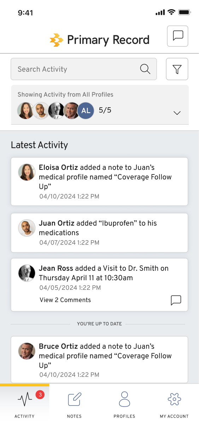This screenshot has width=199, height=431.
Task: Tap older man avatar in profile filter
Action: click(x=71, y=111)
